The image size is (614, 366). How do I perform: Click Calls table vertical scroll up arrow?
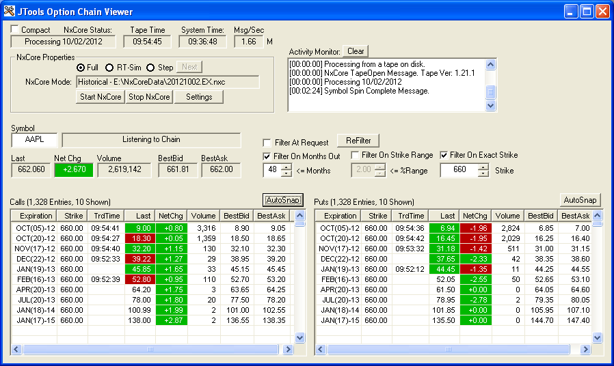pos(299,216)
